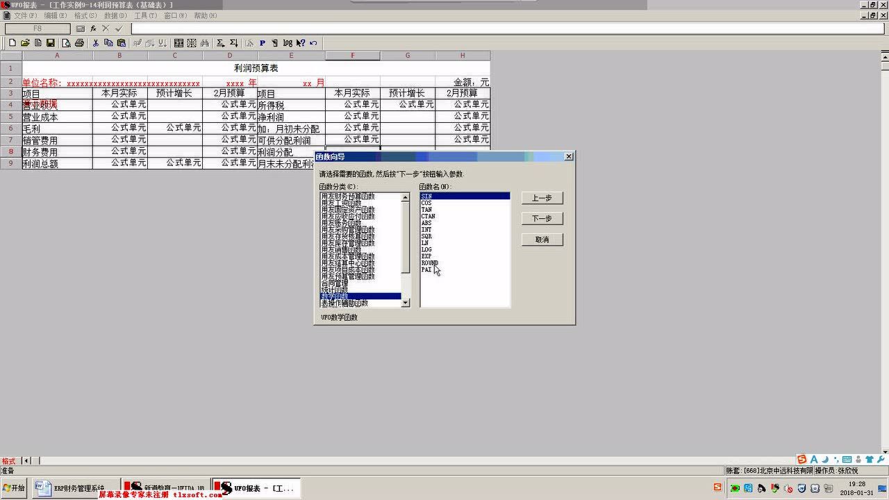
Task: Click the Undo arrow toolbar icon
Action: click(x=313, y=43)
